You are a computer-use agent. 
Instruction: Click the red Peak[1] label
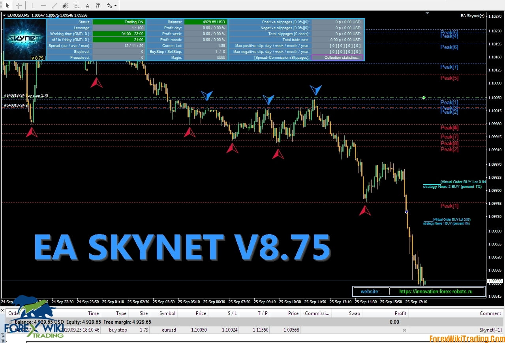click(x=449, y=206)
